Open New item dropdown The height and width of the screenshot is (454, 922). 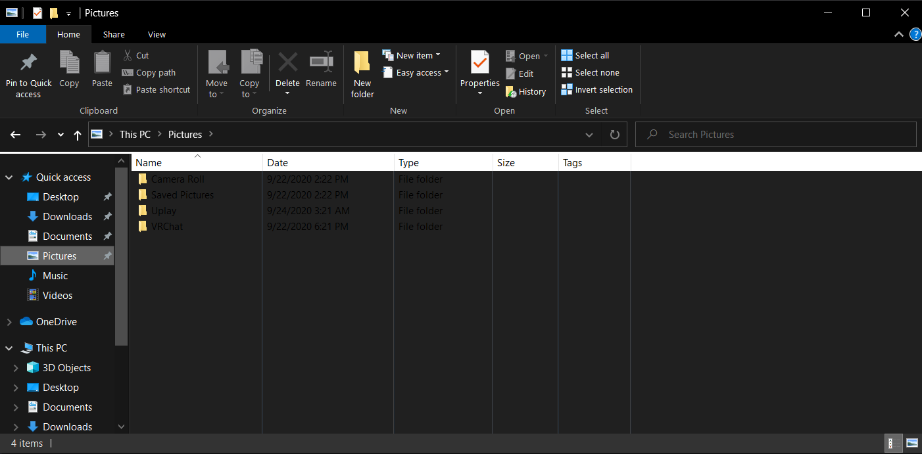(412, 56)
